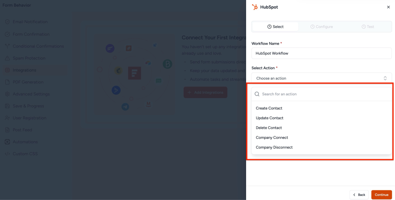
Task: Click the clock icon on Select tab
Action: (x=269, y=27)
